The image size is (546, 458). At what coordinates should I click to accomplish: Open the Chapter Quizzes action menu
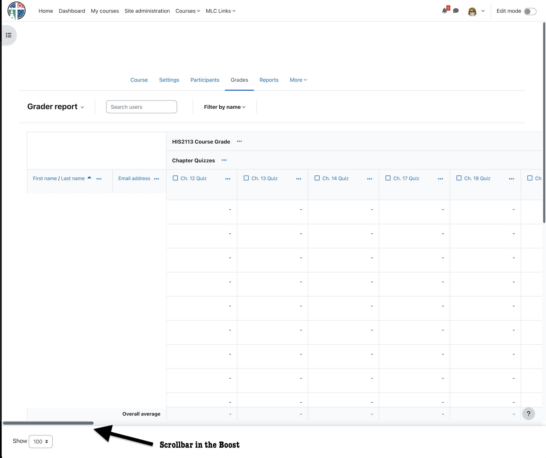click(224, 160)
